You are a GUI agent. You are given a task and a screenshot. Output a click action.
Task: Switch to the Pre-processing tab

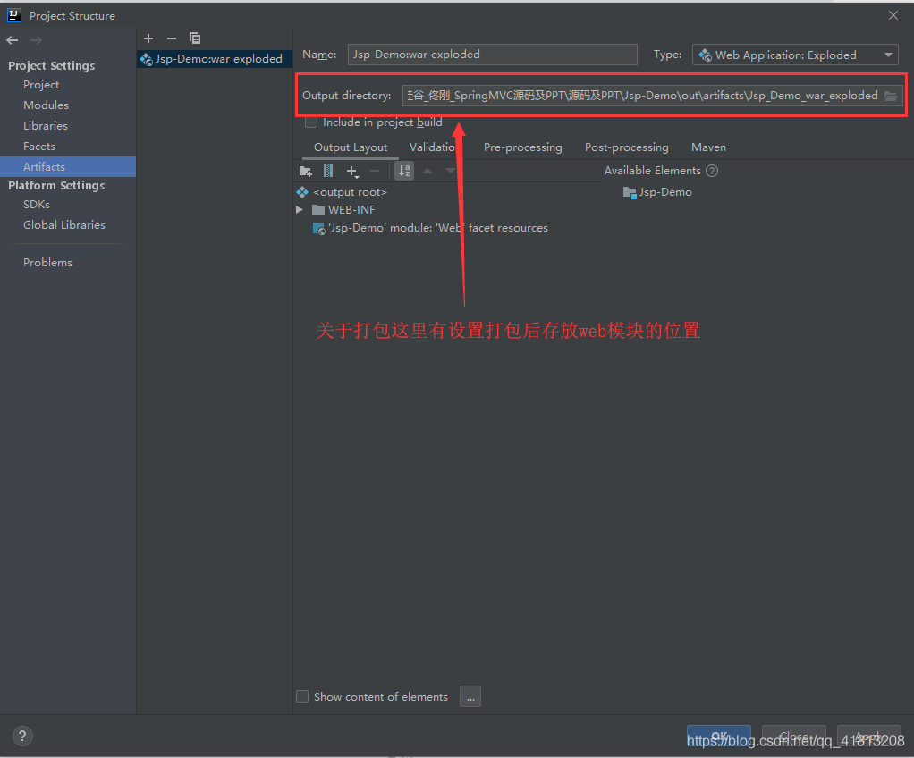click(x=523, y=147)
